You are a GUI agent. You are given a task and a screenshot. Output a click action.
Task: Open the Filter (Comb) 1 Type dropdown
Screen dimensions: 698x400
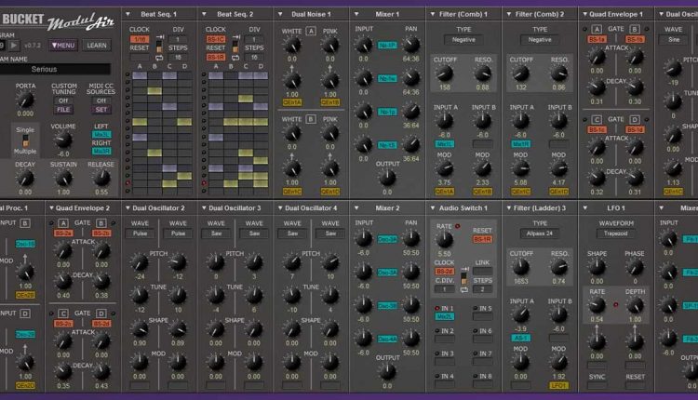click(x=463, y=40)
